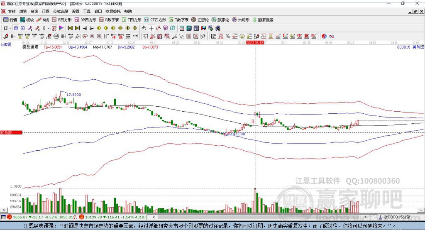Switch to the K线 chart view
The width and height of the screenshot is (425, 230).
coord(43,20)
